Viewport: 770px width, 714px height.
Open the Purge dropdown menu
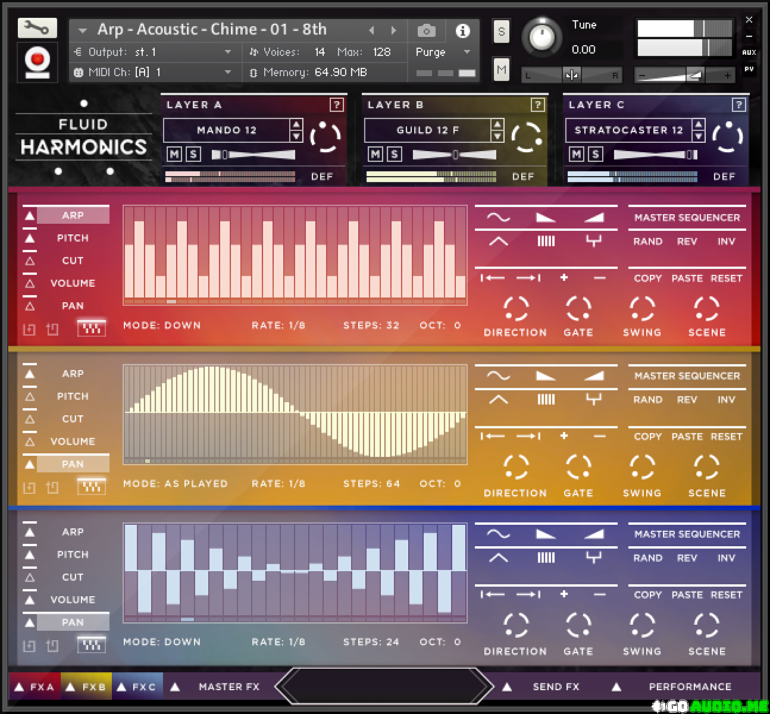coord(443,52)
